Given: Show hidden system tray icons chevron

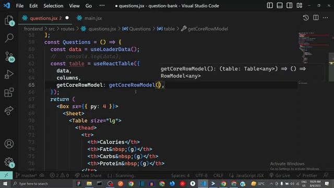Looking at the screenshot, I should [271, 183].
